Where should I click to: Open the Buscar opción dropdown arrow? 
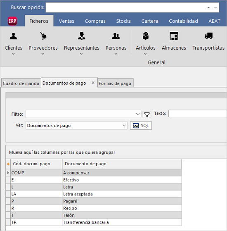point(208,7)
